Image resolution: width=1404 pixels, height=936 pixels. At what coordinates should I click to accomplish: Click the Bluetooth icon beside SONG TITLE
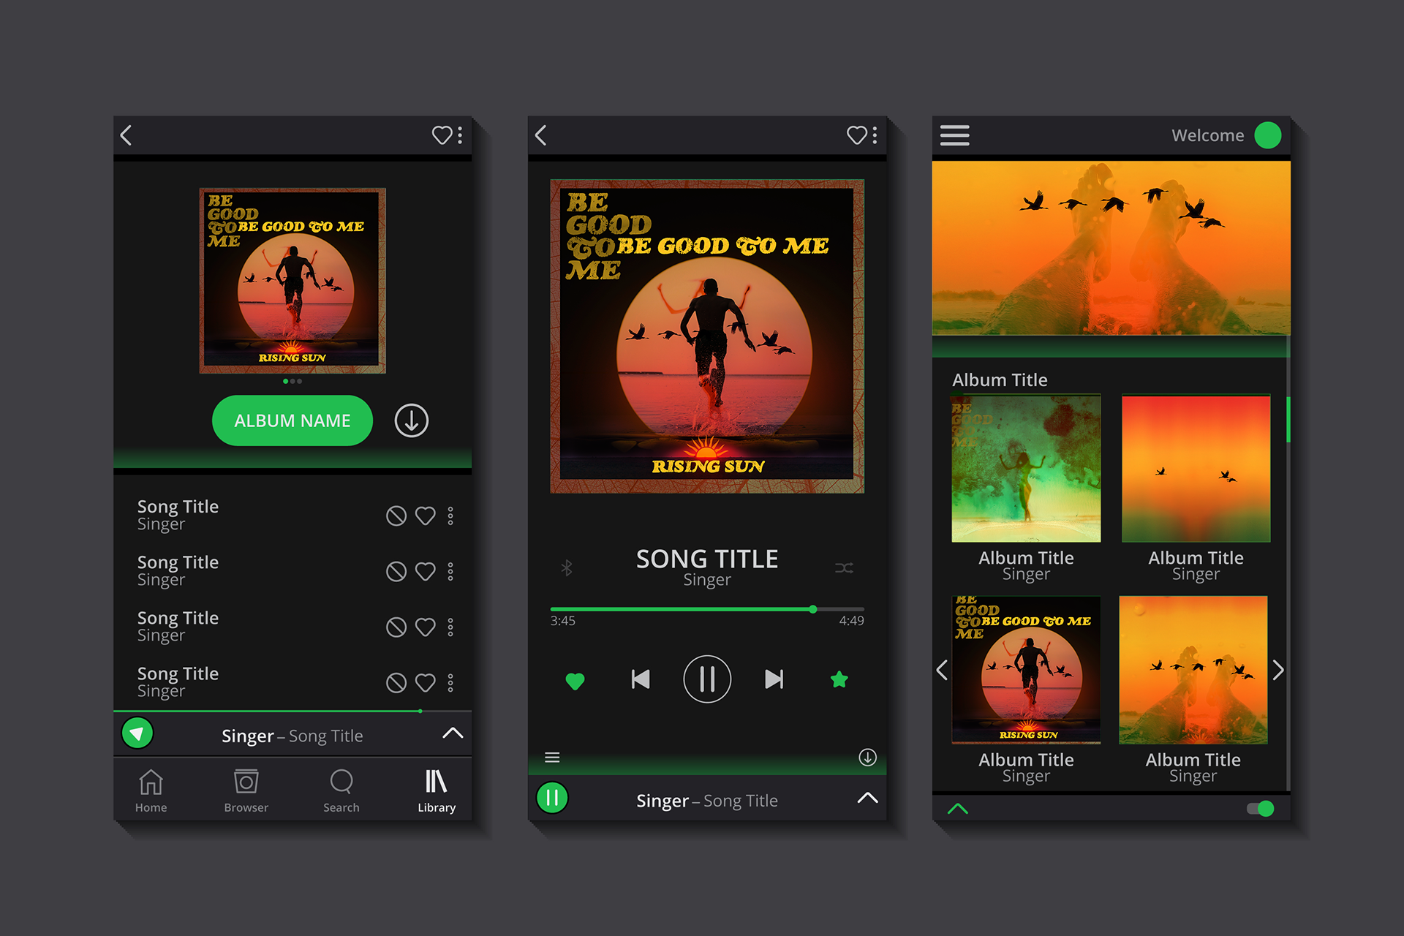point(567,568)
